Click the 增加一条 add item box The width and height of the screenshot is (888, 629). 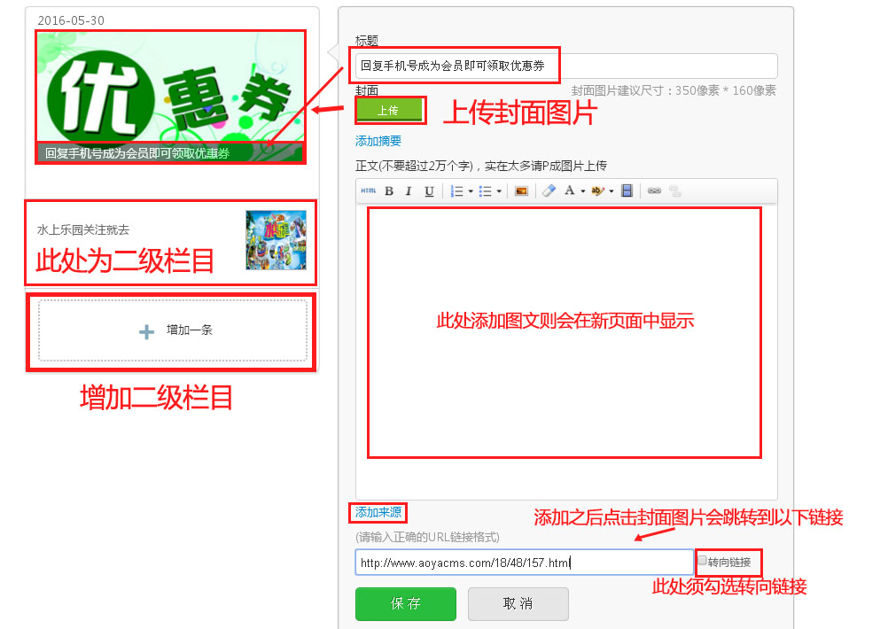(x=173, y=330)
